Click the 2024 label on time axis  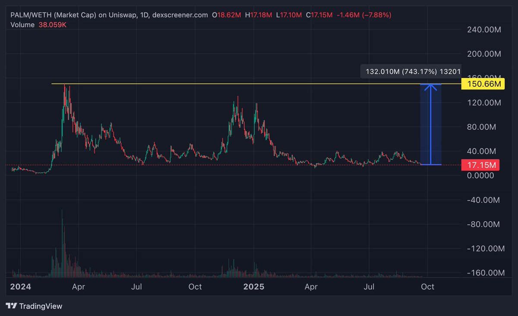[21, 287]
